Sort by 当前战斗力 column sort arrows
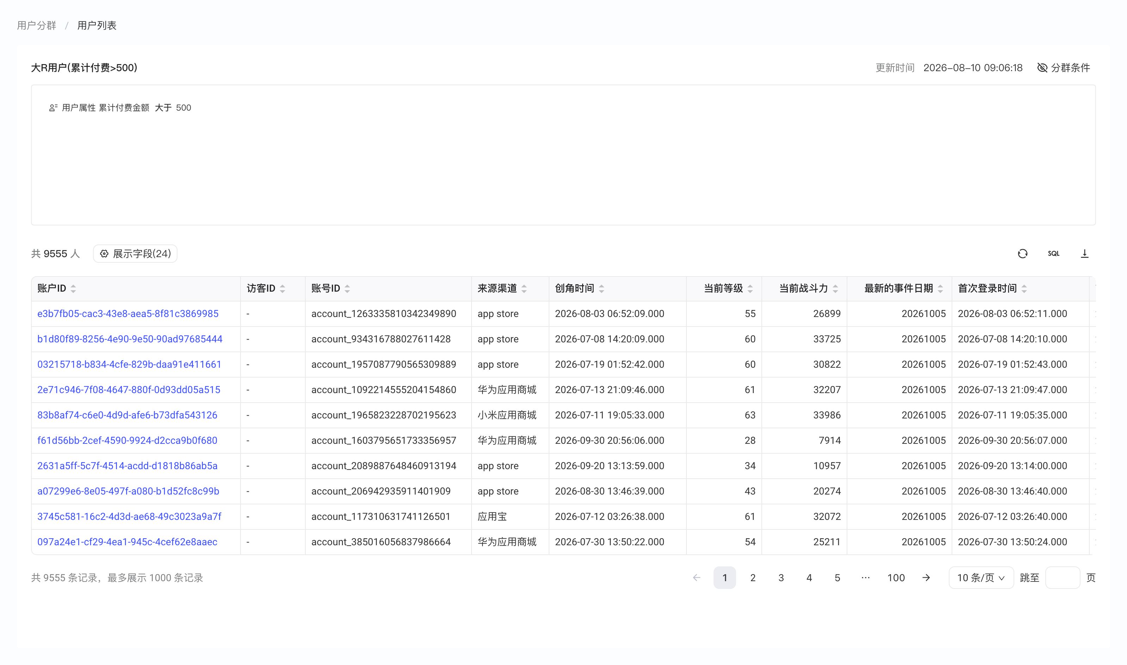 [x=835, y=288]
